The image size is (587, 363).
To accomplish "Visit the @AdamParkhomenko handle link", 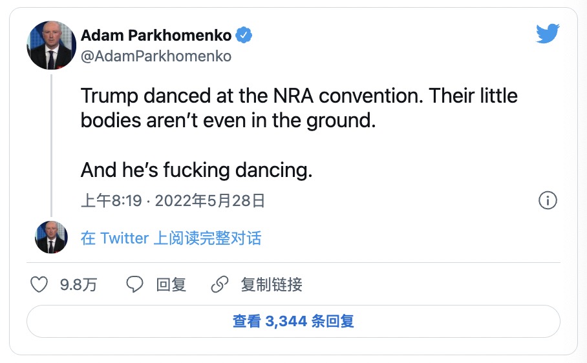I will (156, 56).
